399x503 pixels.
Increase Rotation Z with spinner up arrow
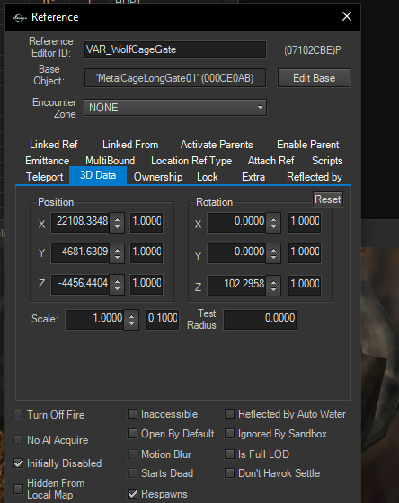273,282
